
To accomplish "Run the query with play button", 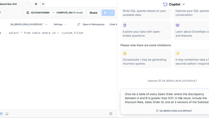I will coord(105,13).
